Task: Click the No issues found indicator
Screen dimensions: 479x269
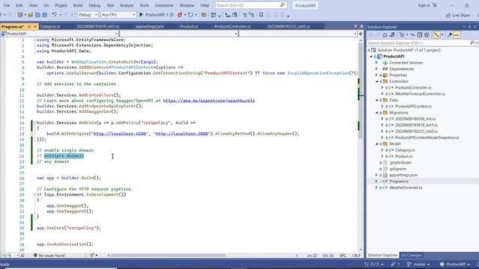Action: pos(49,256)
